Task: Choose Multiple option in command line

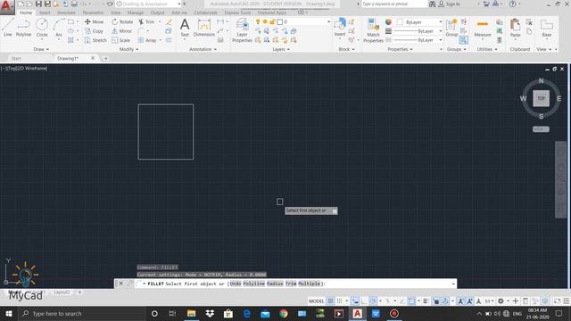Action: [x=310, y=284]
